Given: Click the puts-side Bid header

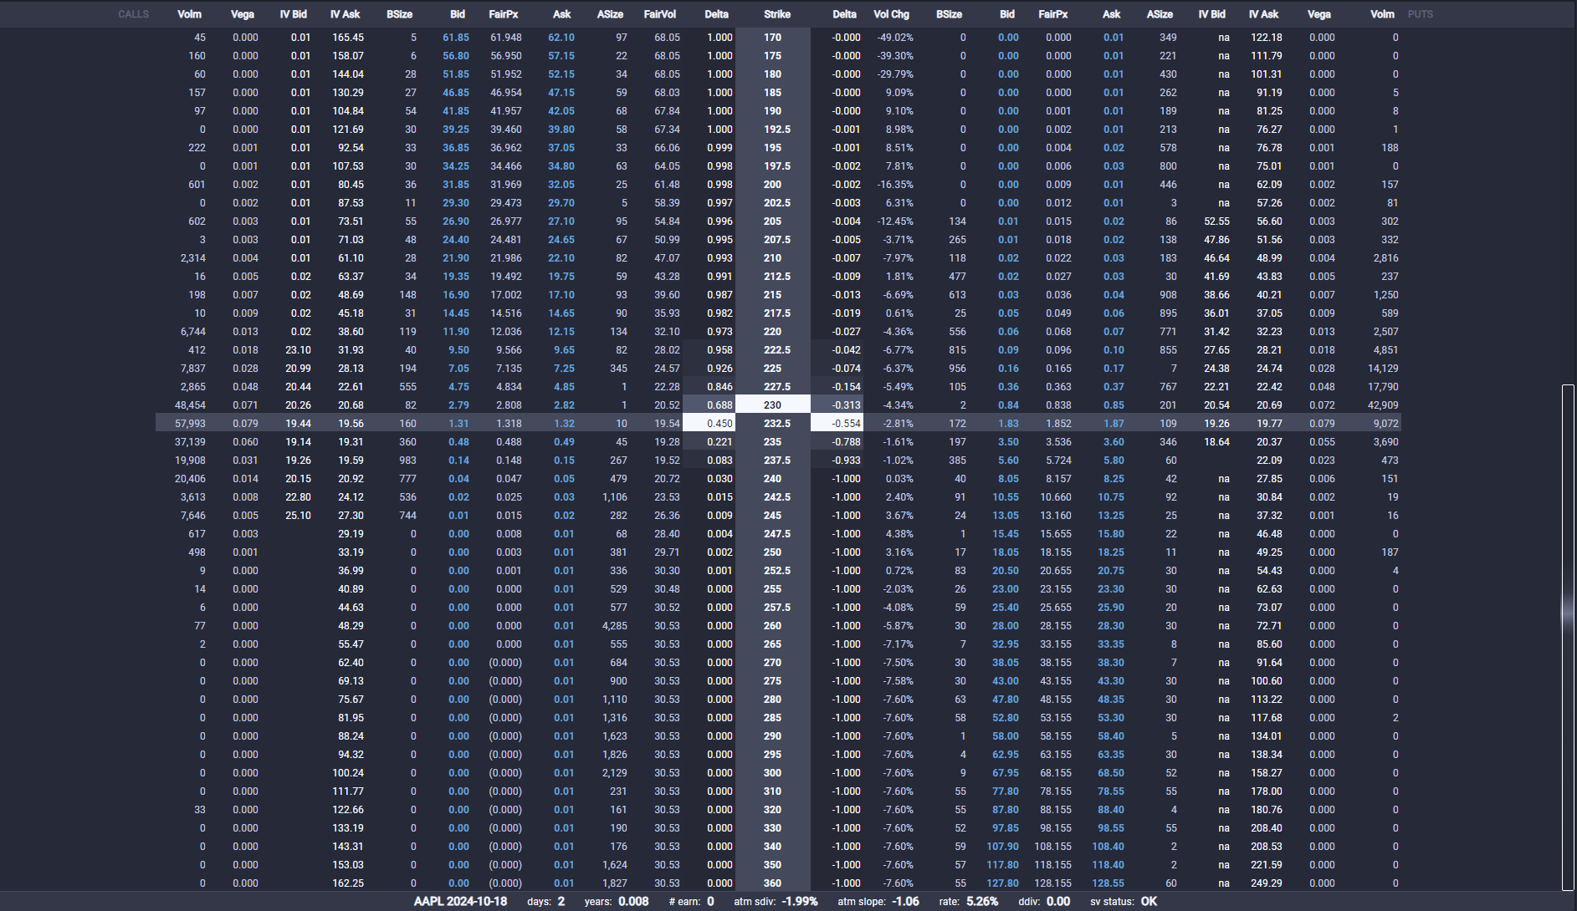Looking at the screenshot, I should pyautogui.click(x=1006, y=14).
